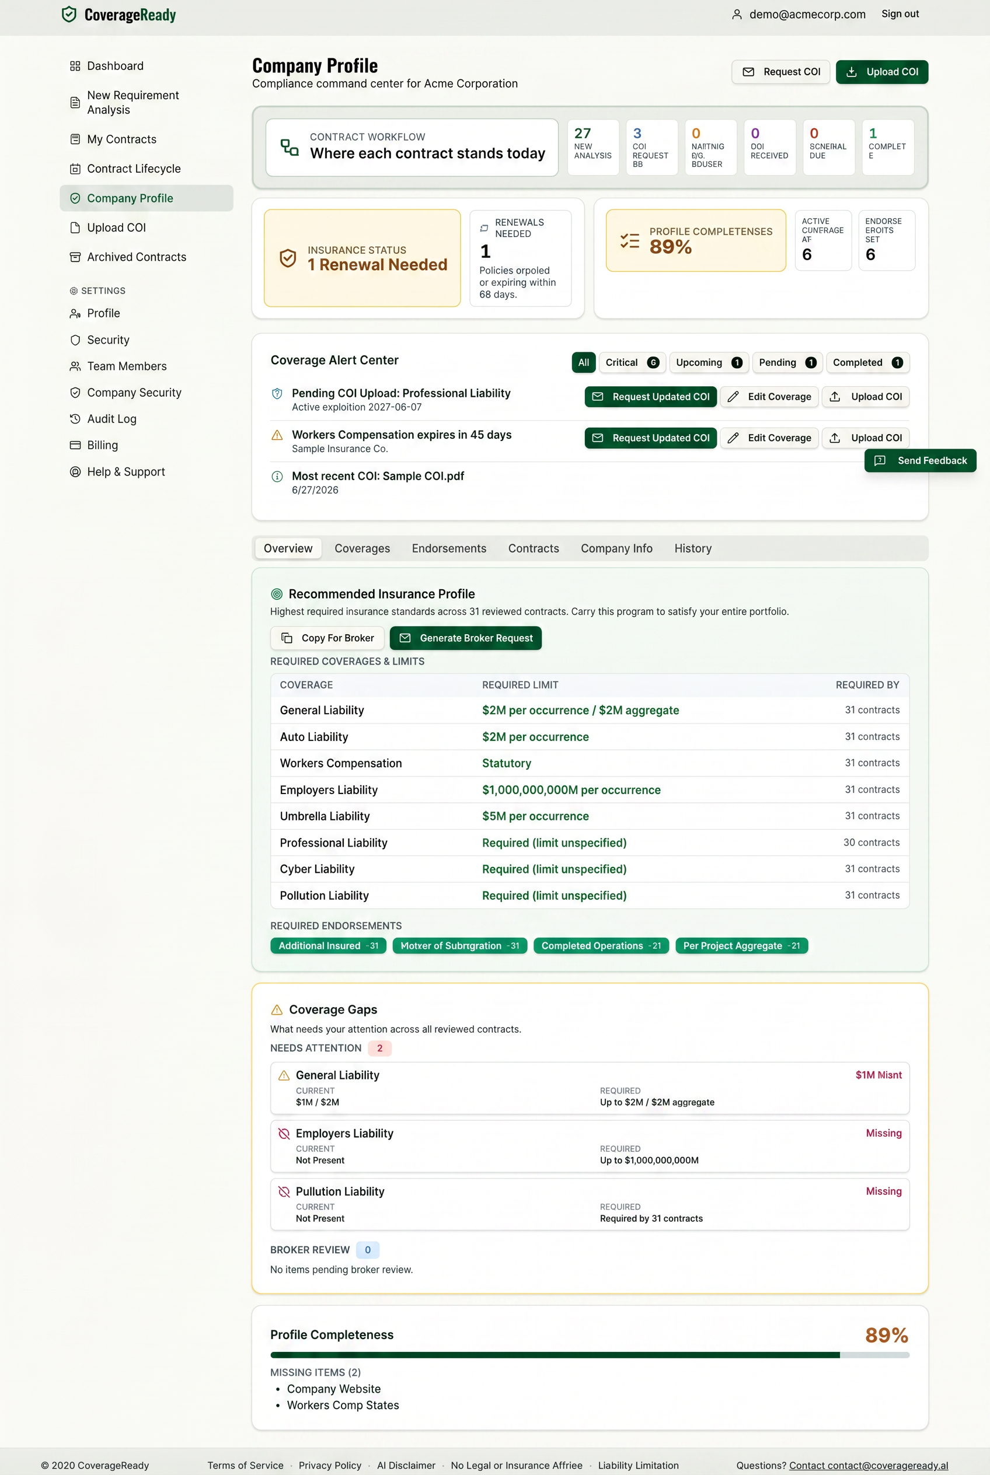Click the user account icon beside demo@acmecorp.com
The width and height of the screenshot is (990, 1475).
pyautogui.click(x=736, y=15)
